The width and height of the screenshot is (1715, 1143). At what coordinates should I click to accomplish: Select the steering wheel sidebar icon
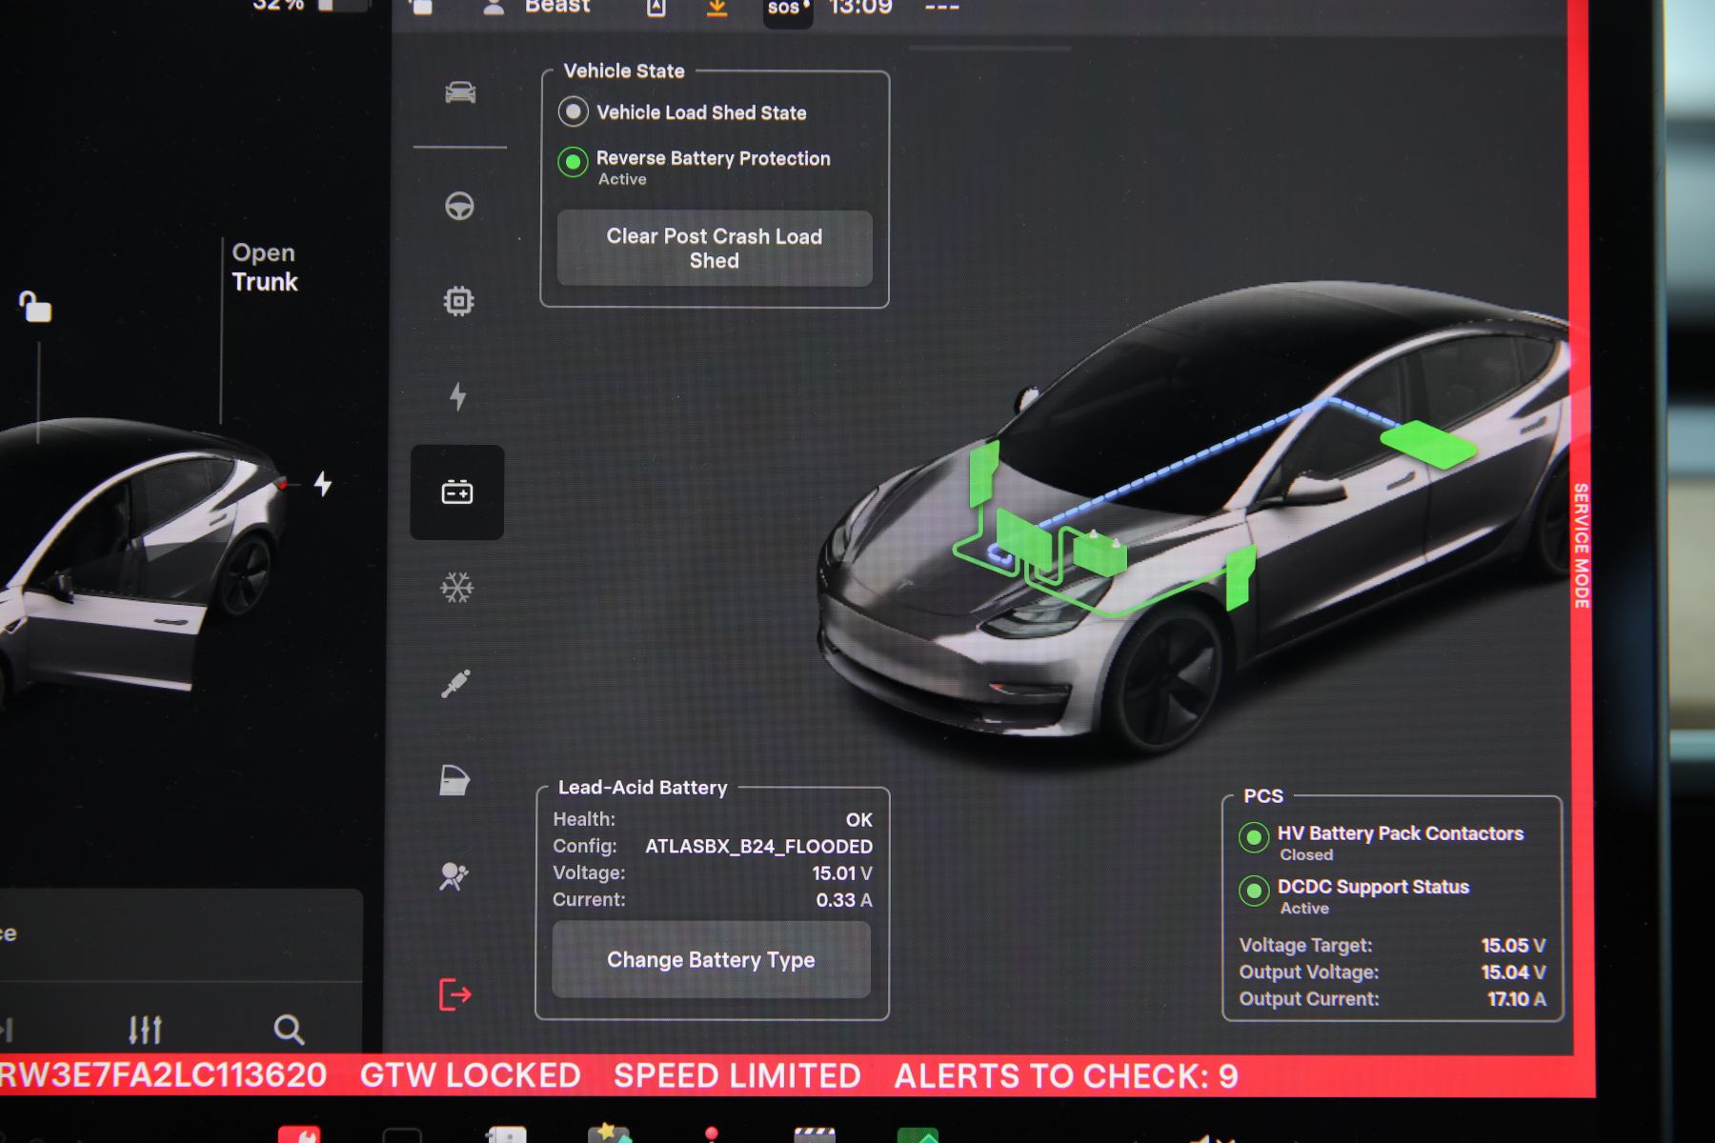point(459,206)
